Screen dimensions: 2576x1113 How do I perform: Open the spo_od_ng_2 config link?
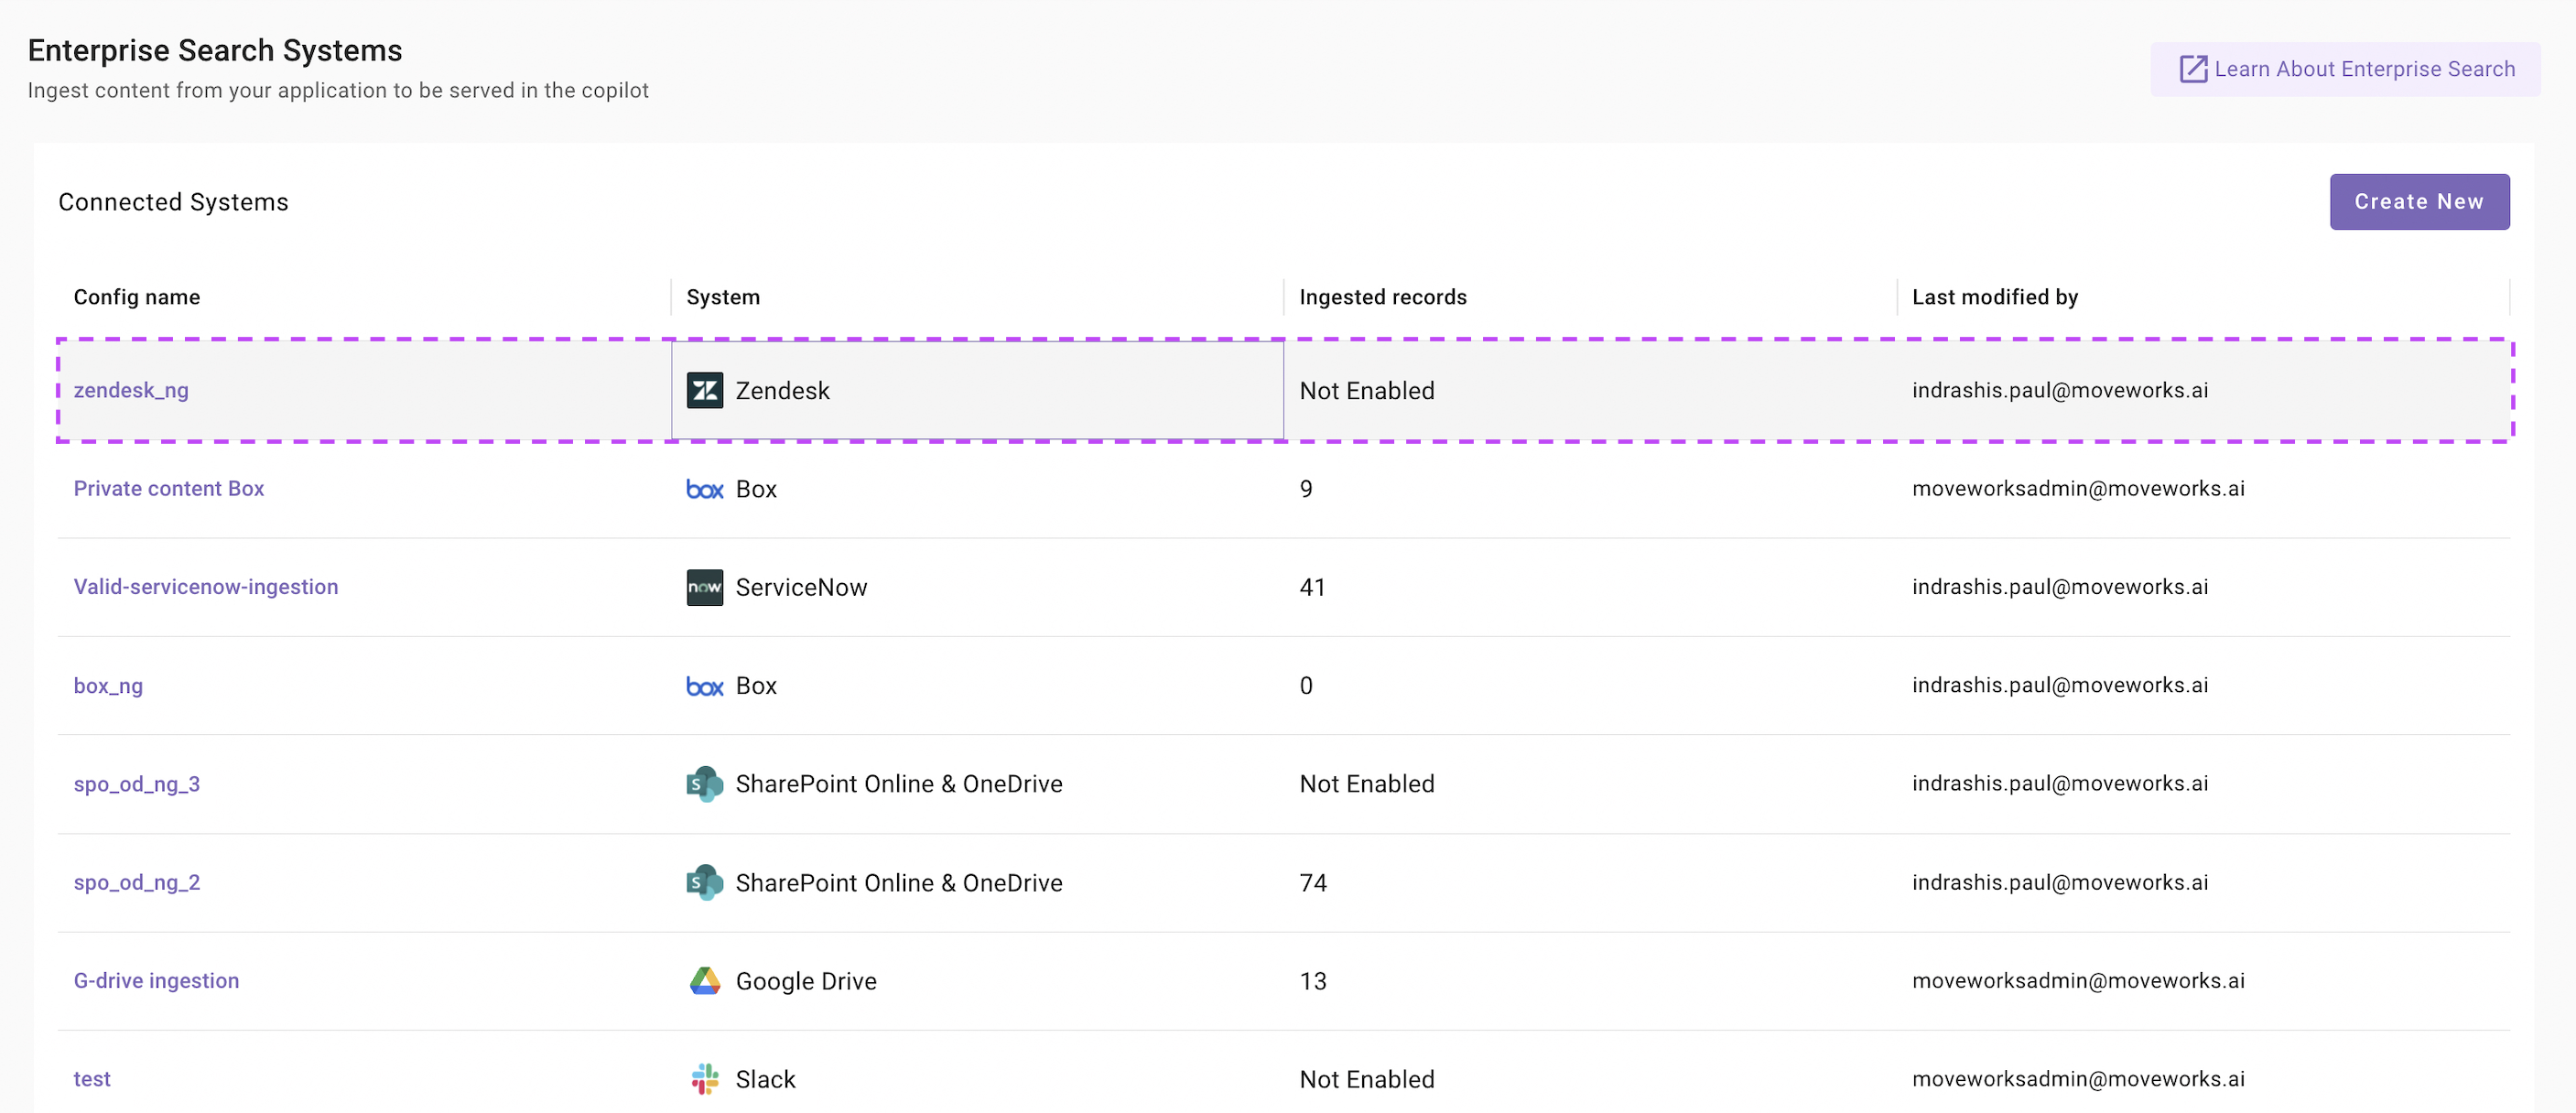point(137,882)
